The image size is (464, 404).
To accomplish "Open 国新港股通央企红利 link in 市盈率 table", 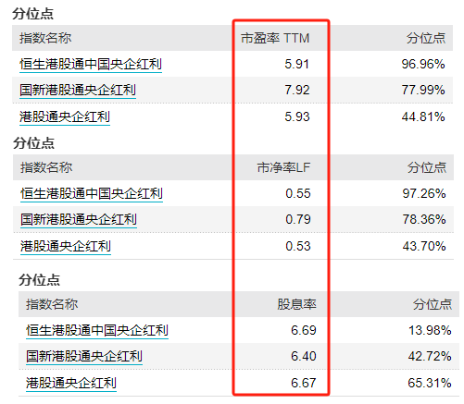I will 78,91.
